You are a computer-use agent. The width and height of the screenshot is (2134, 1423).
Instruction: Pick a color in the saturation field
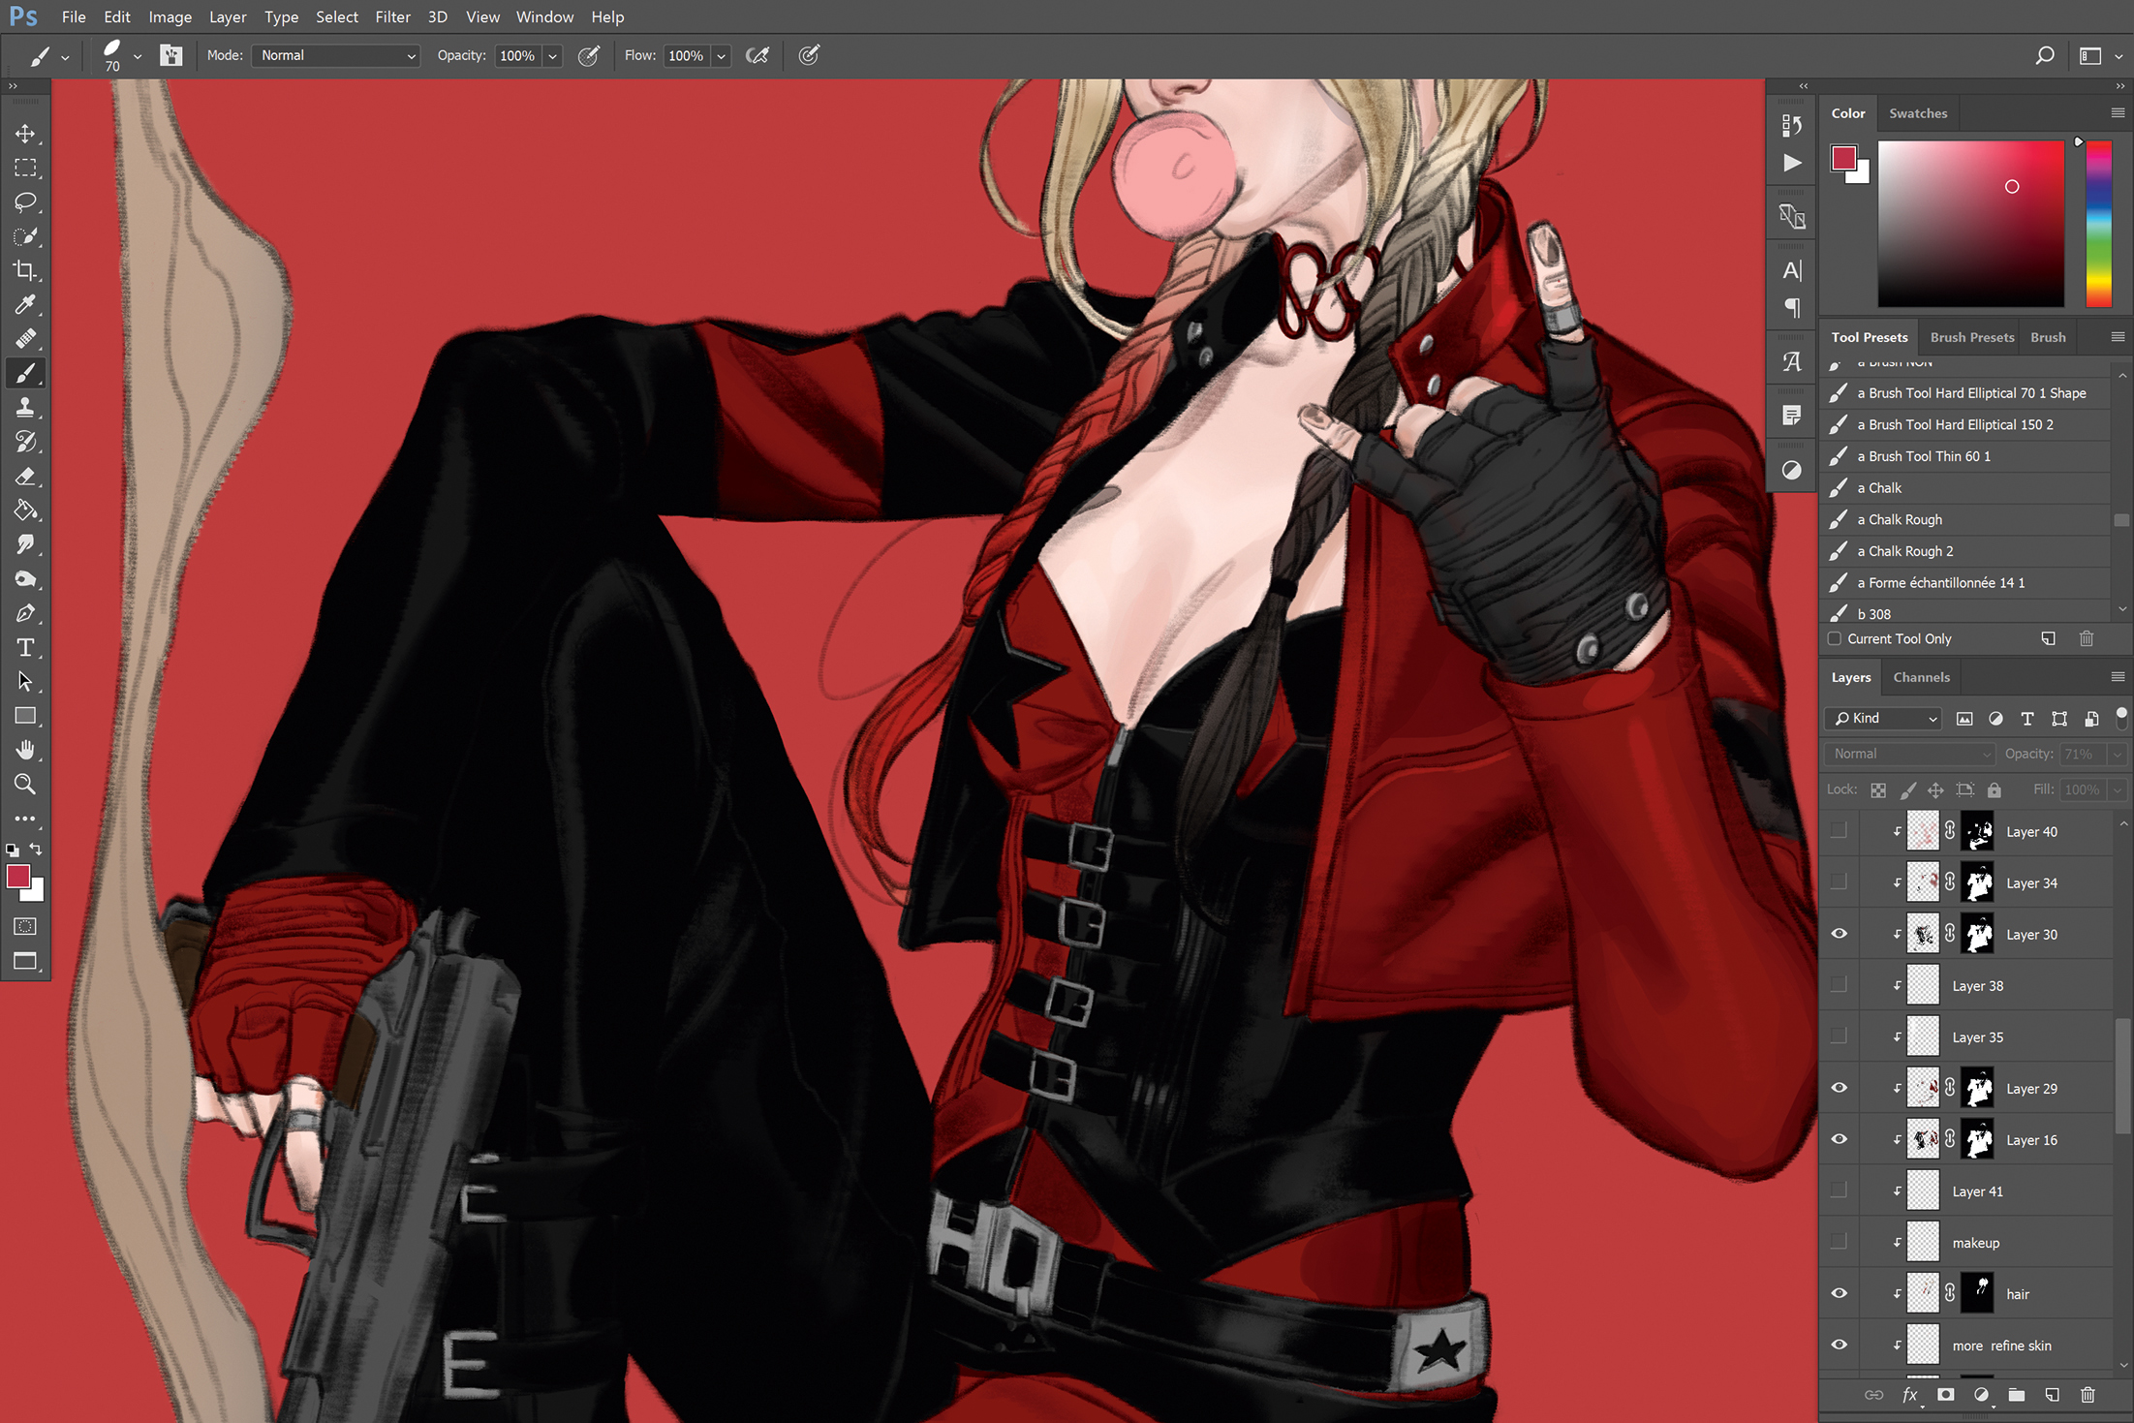click(x=1970, y=224)
